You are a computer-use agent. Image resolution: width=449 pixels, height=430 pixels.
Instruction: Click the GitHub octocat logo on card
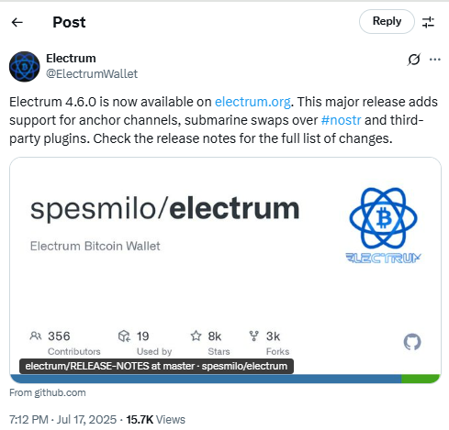(412, 342)
